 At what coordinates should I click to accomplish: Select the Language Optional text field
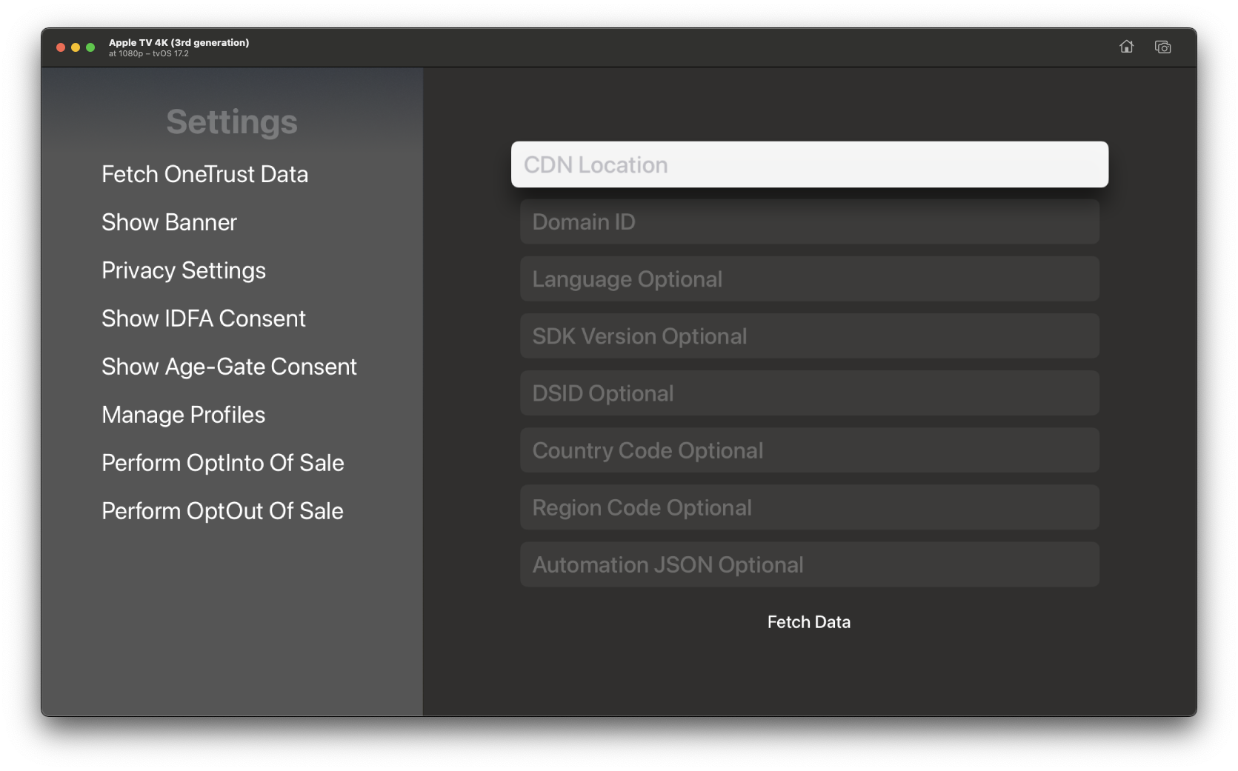(810, 278)
